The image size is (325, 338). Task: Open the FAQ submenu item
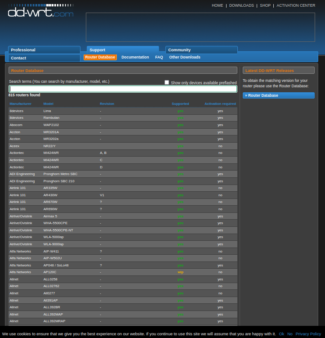click(159, 57)
